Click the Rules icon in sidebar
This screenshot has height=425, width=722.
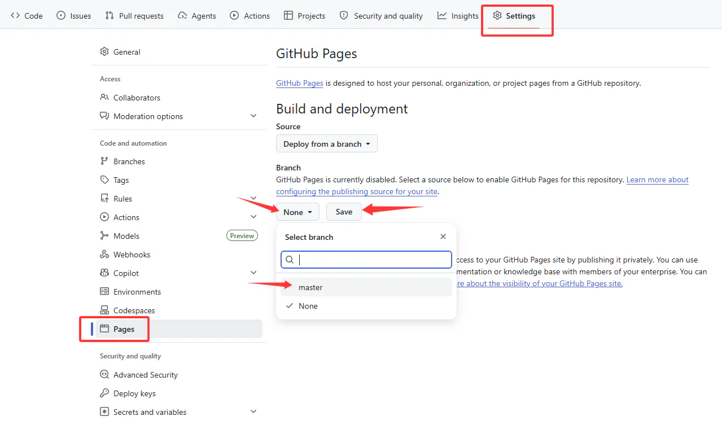104,199
